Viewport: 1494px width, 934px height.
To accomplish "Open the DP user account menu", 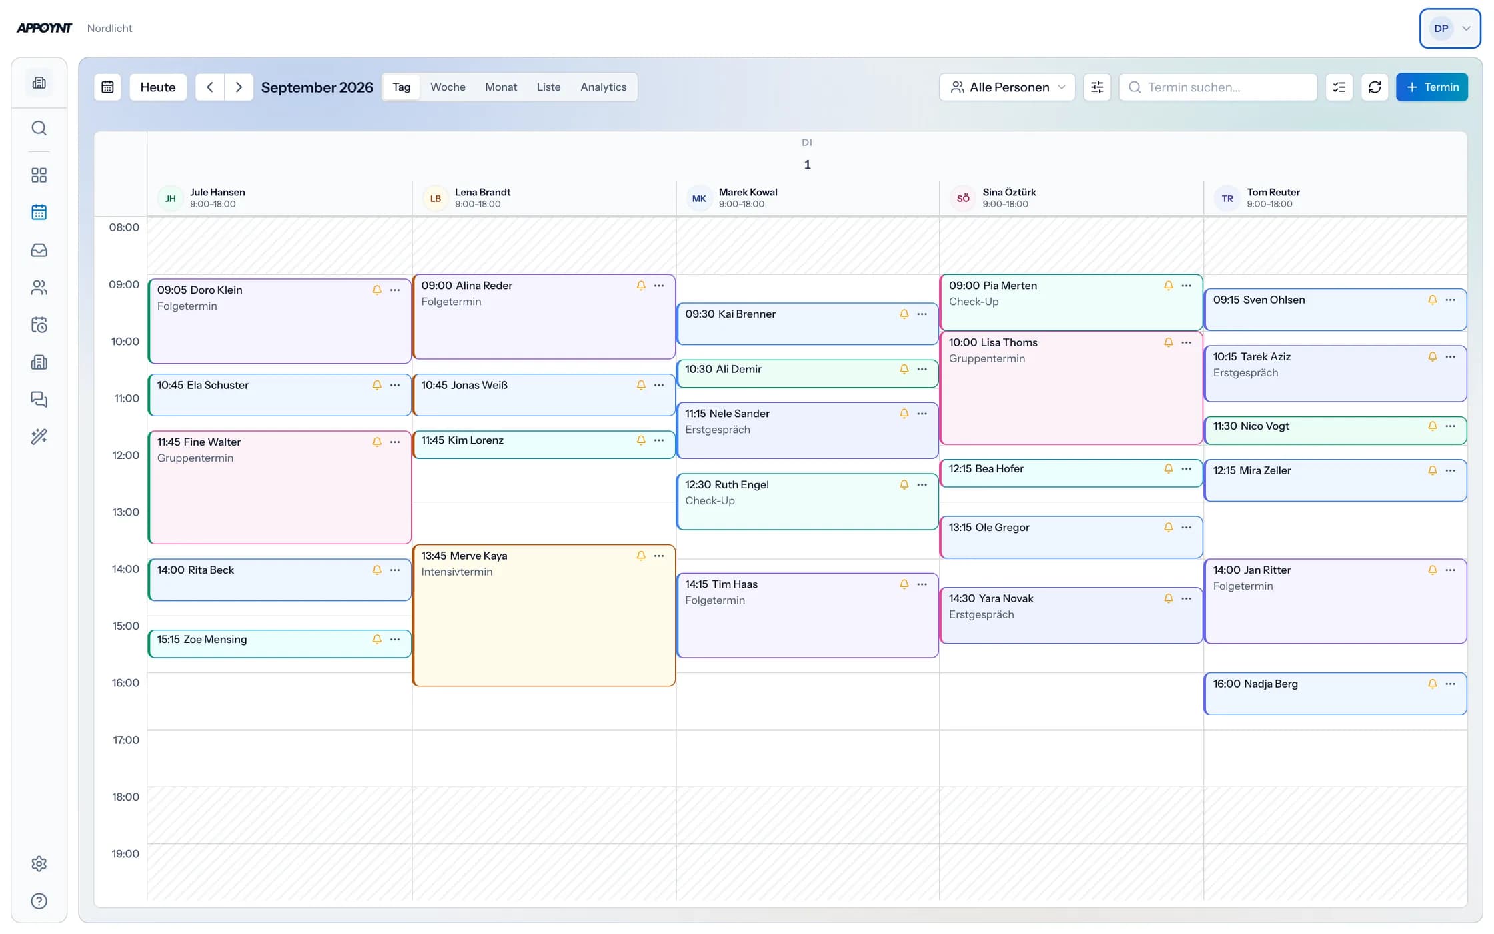I will pyautogui.click(x=1450, y=29).
